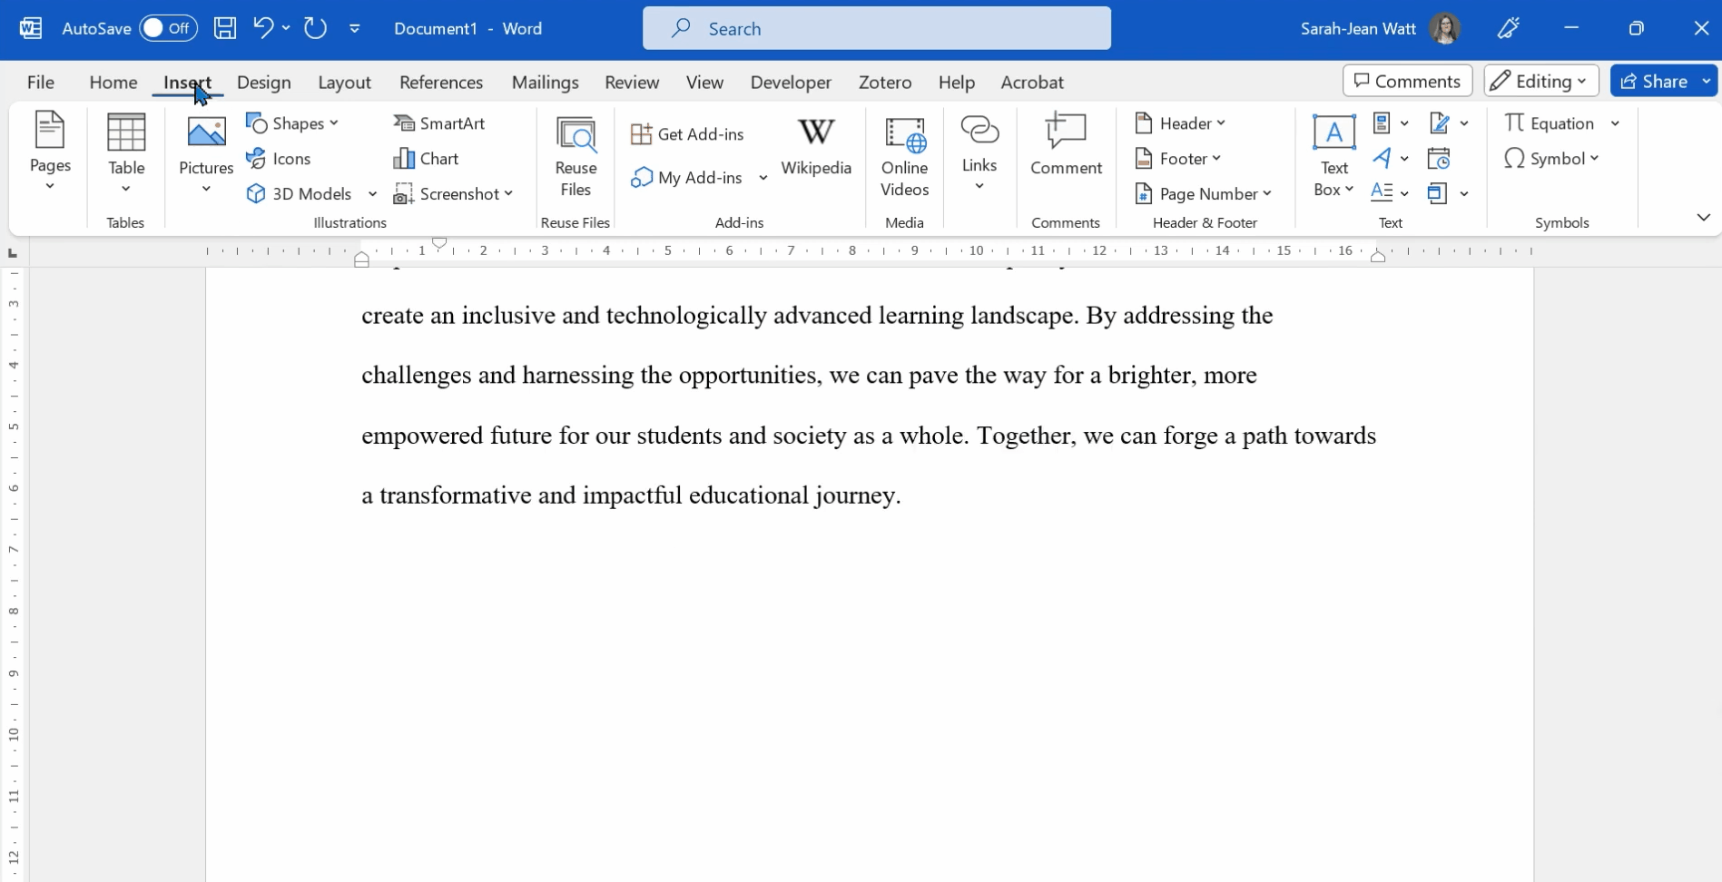Insert Icons from the Illustrations group
Screen dimensions: 1722x882
[x=280, y=159]
